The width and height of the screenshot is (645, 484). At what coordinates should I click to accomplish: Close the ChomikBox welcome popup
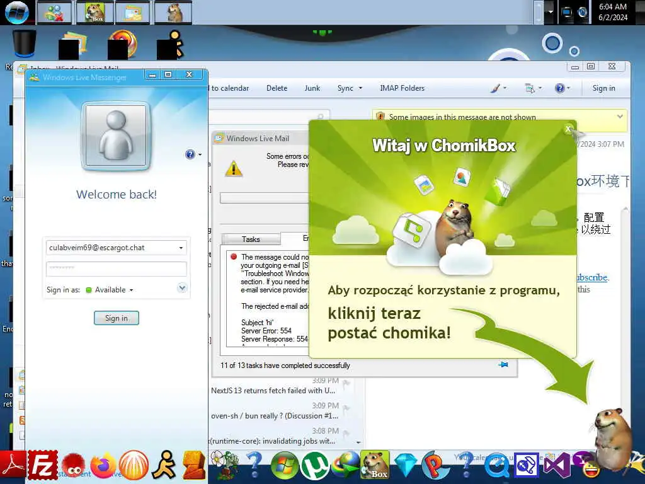pyautogui.click(x=568, y=129)
